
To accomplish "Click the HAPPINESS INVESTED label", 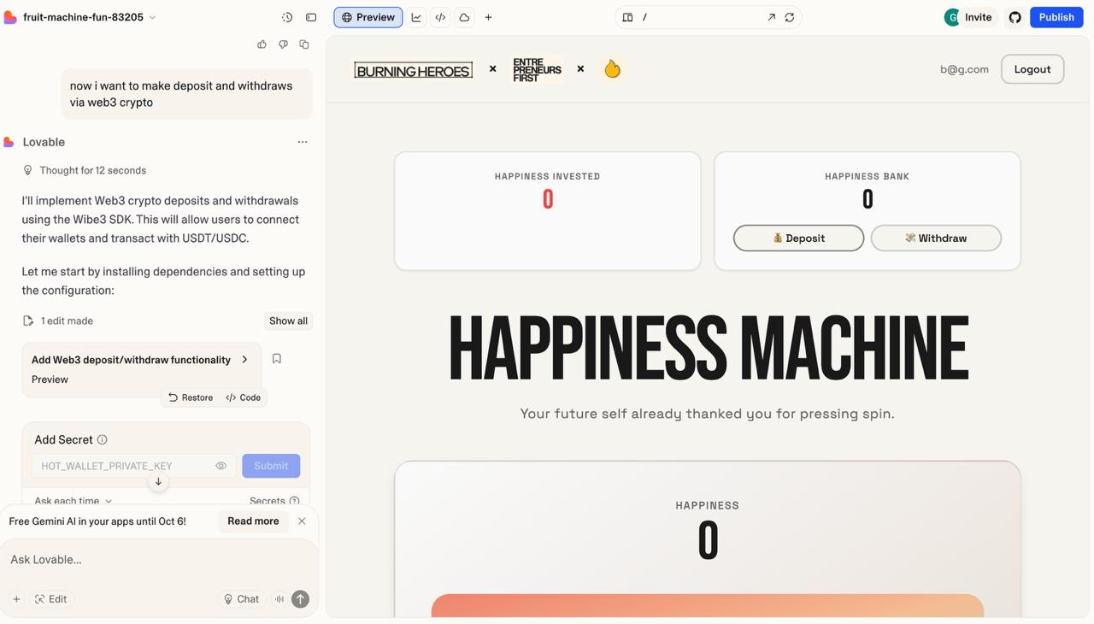I will 547,176.
